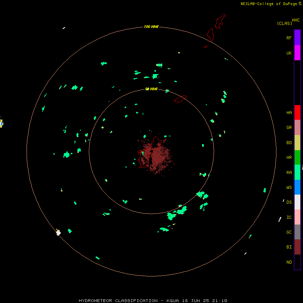Click the "100 NMI" range ring label

click(151, 27)
